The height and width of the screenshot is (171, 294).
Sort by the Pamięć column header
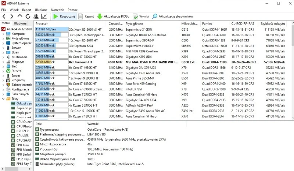(207, 23)
